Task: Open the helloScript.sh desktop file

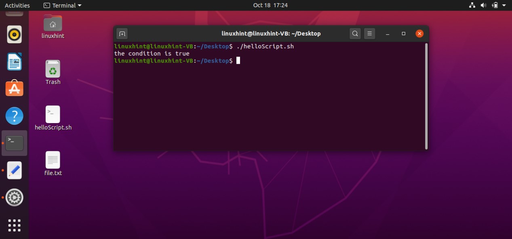Action: click(x=53, y=115)
